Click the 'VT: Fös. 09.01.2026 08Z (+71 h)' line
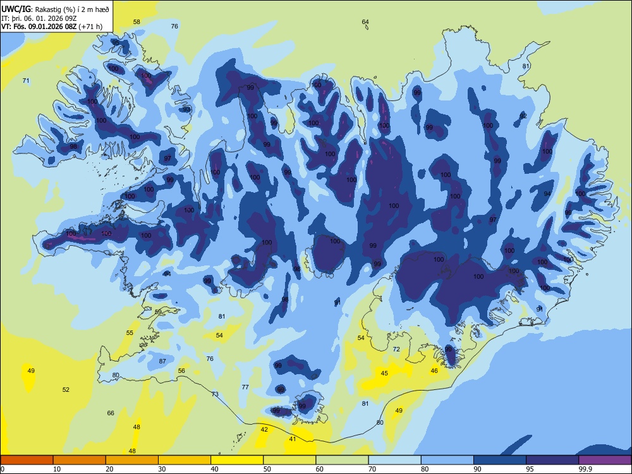Image resolution: width=632 pixels, height=474 pixels. pos(52,27)
